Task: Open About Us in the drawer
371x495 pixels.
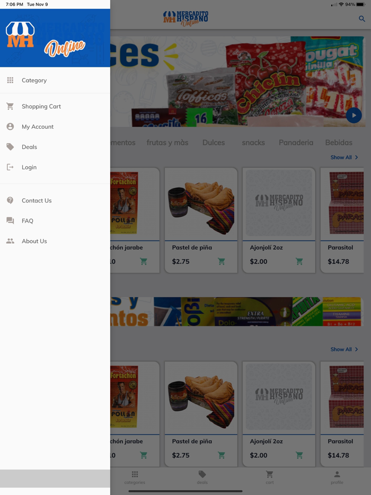Action: click(x=34, y=241)
